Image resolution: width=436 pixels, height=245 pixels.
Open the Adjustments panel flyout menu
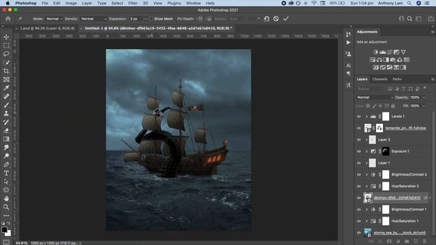pyautogui.click(x=433, y=32)
